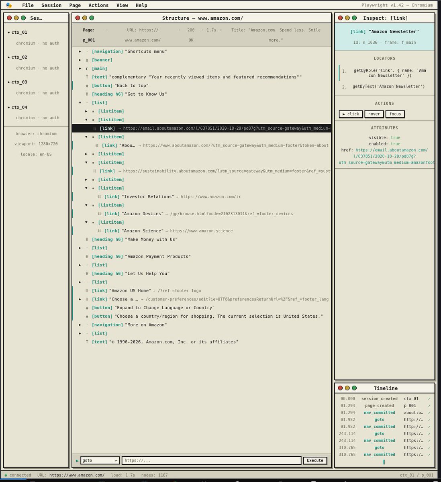This screenshot has width=441, height=482.
Task: Expand the "Shortcuts menu" navigation node
Action: [80, 51]
